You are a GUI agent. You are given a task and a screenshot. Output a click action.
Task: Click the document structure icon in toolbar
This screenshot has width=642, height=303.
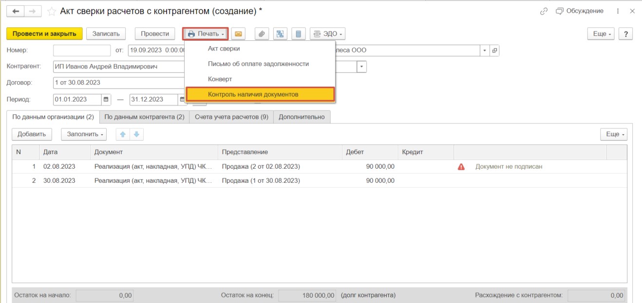(280, 34)
